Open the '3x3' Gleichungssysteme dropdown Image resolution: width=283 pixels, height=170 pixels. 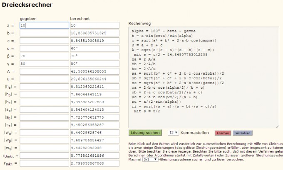click(150, 159)
